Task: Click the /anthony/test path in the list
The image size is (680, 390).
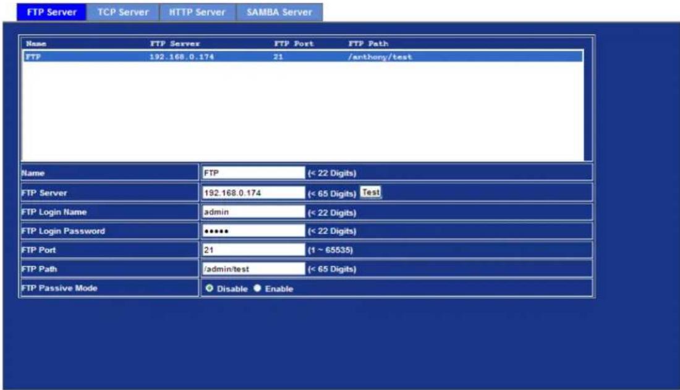Action: click(x=380, y=57)
